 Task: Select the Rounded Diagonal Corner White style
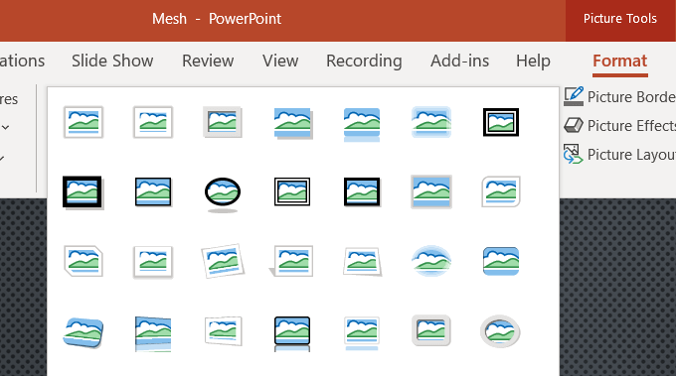tap(501, 191)
